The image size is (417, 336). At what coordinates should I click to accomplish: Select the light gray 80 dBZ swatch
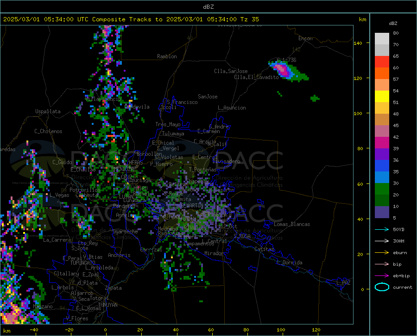pyautogui.click(x=382, y=38)
